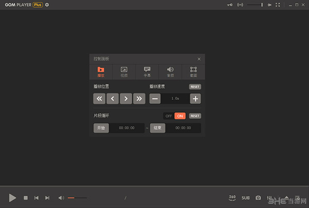Reset the 片段循环 loop section
This screenshot has height=208, width=309.
[195, 116]
